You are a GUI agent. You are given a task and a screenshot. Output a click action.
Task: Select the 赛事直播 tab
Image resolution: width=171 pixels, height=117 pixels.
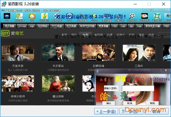coord(104,26)
